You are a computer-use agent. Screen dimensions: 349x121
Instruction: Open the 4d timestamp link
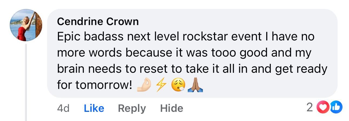[63, 108]
